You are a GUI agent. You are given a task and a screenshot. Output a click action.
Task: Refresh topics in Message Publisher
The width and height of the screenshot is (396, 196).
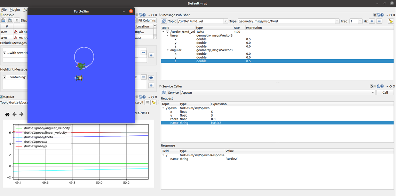click(x=164, y=21)
